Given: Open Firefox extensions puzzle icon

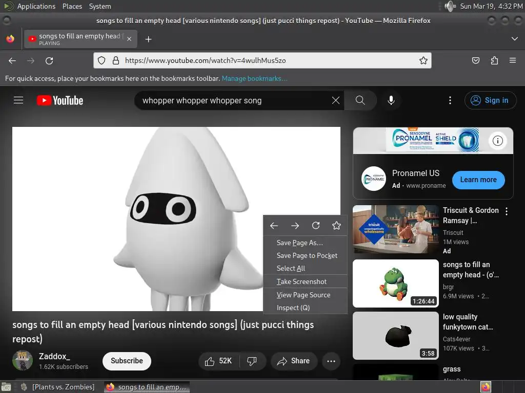Looking at the screenshot, I should click(x=494, y=60).
